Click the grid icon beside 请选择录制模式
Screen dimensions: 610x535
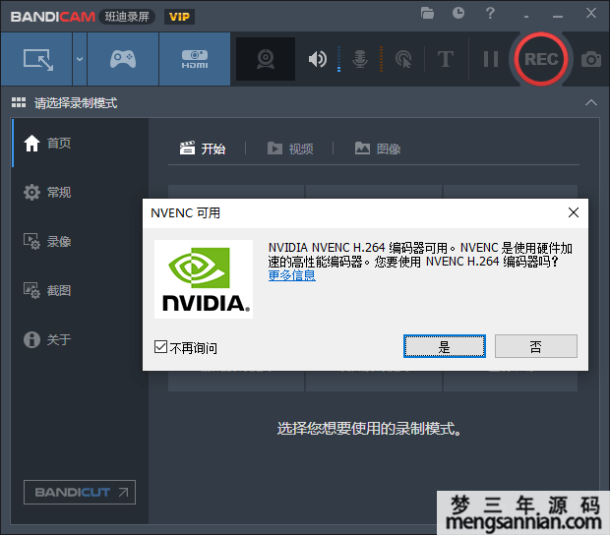tap(19, 102)
